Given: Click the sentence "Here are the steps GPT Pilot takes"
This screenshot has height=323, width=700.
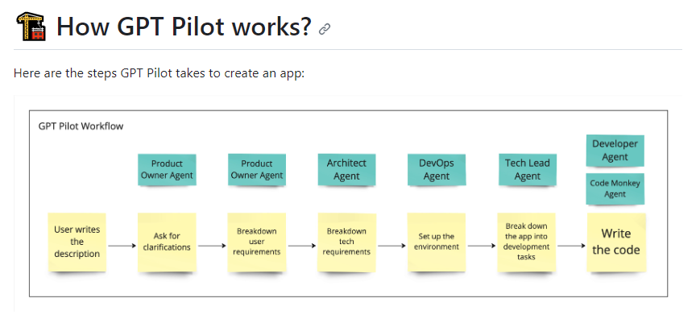Looking at the screenshot, I should [159, 73].
